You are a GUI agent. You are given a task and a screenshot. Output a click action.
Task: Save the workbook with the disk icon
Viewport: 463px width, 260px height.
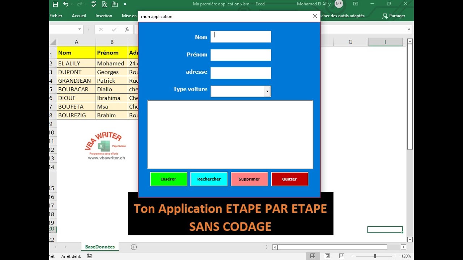55,4
